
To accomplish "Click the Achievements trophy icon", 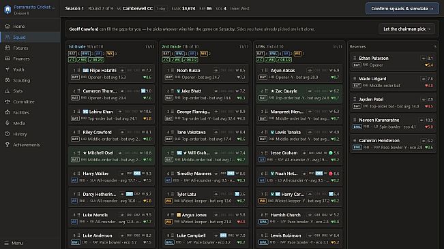I will tap(8, 145).
